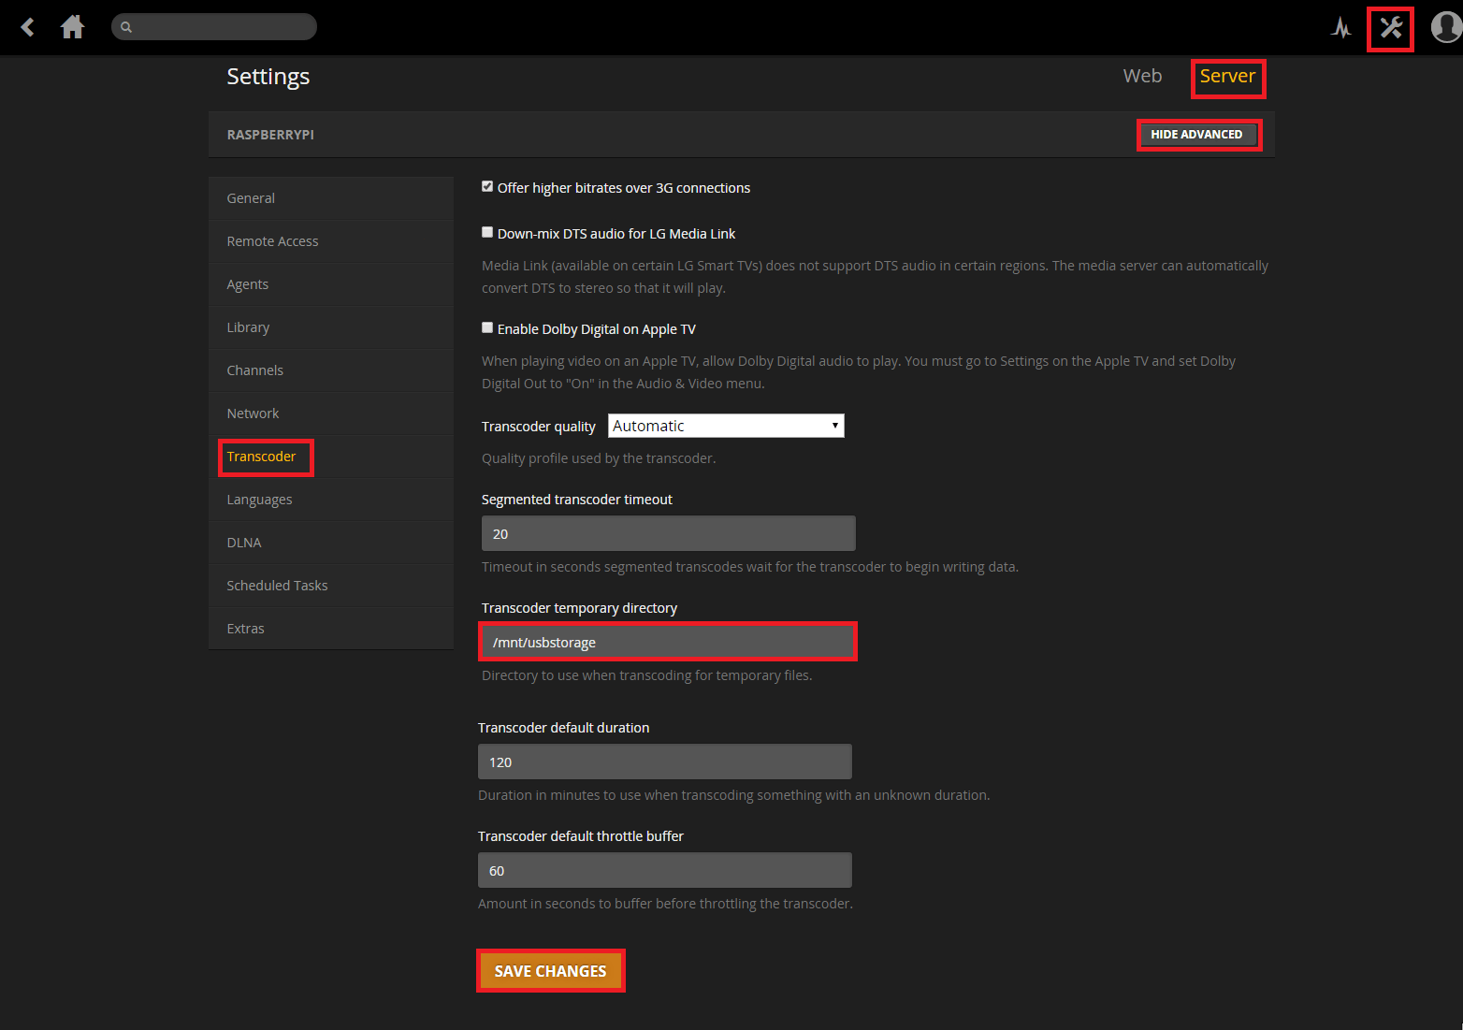Click the Transcoder temporary directory field

coord(668,643)
